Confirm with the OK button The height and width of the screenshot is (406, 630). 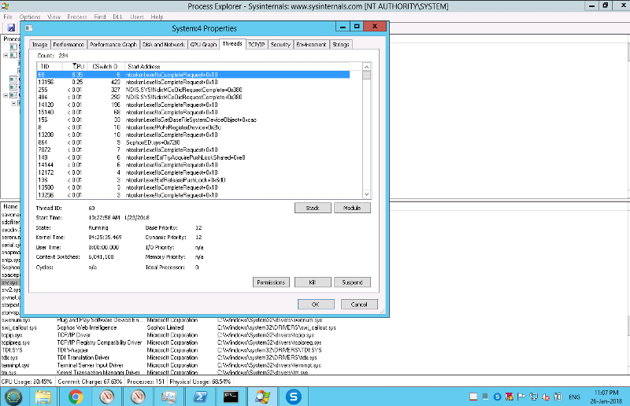click(x=316, y=304)
